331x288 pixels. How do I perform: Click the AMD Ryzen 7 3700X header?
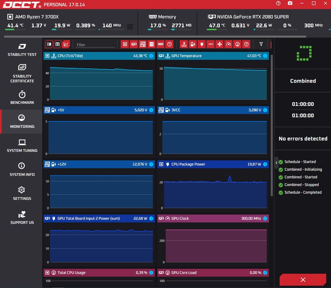[x=33, y=17]
